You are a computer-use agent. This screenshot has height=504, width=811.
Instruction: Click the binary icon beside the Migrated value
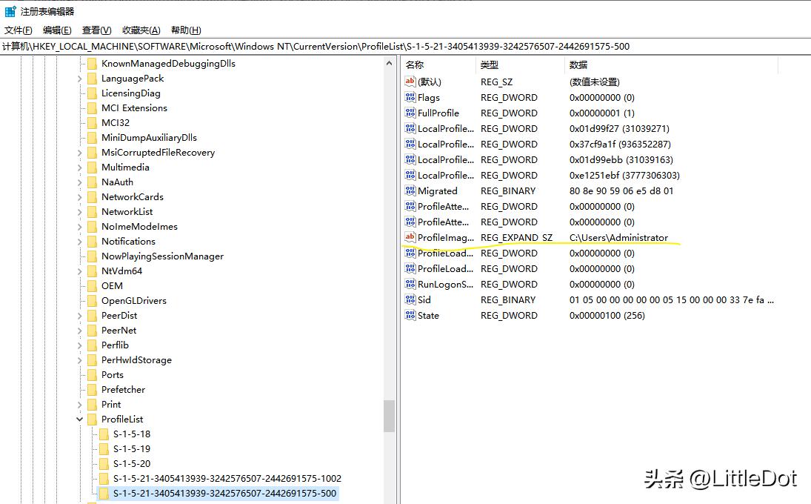coord(410,190)
